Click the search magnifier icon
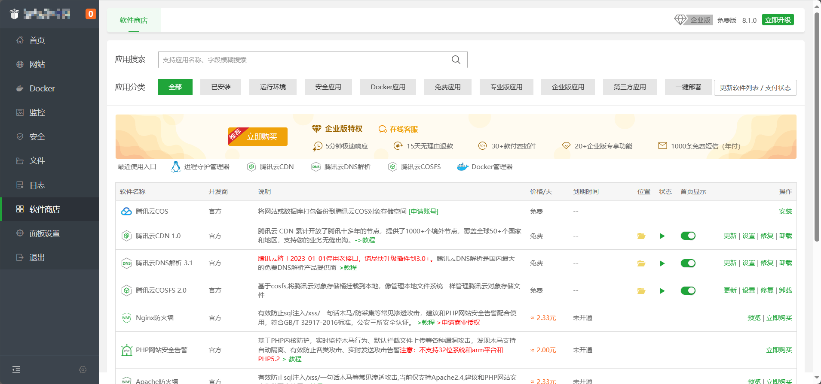The image size is (821, 384). (x=456, y=60)
